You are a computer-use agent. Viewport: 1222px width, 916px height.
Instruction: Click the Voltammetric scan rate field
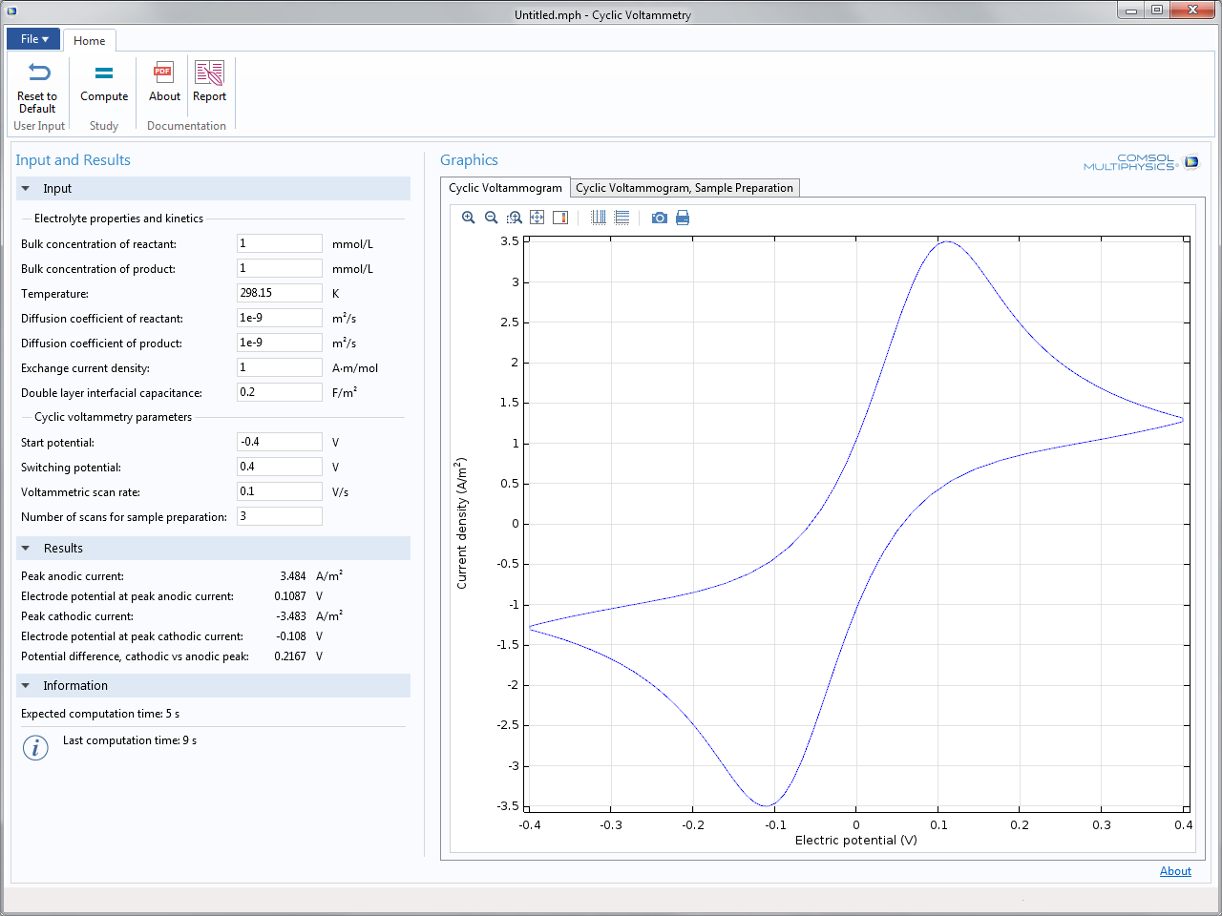point(279,491)
